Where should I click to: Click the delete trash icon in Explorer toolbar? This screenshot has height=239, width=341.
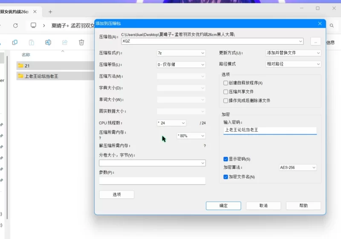pos(81,42)
